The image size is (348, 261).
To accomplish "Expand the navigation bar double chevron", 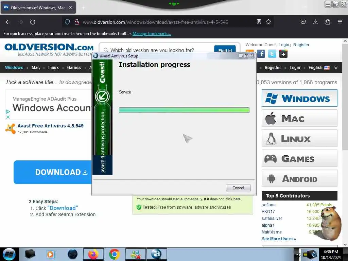I will 336,68.
